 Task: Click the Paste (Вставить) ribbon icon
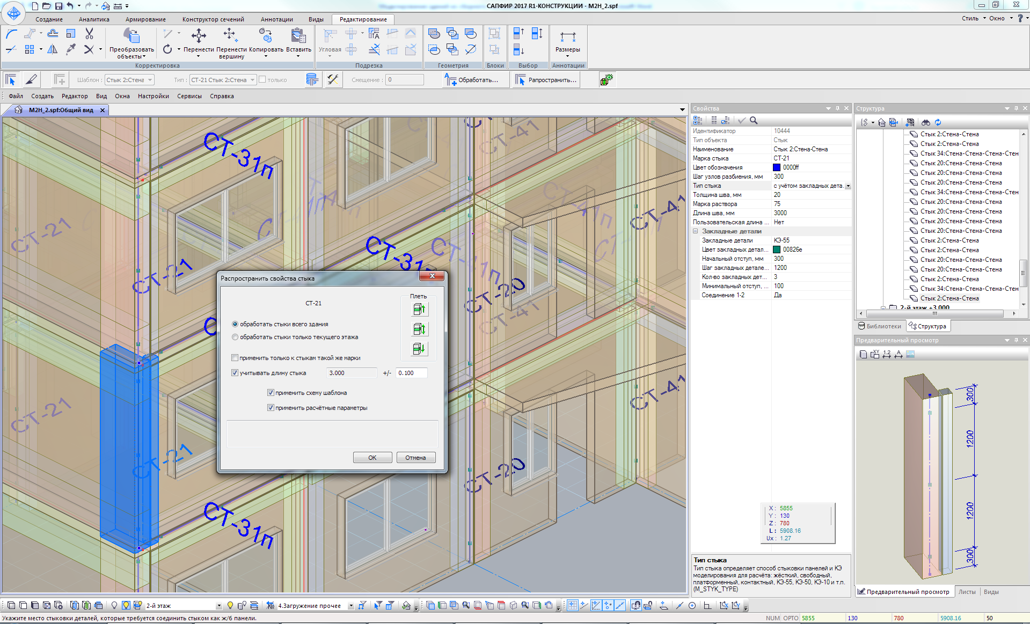tap(298, 36)
